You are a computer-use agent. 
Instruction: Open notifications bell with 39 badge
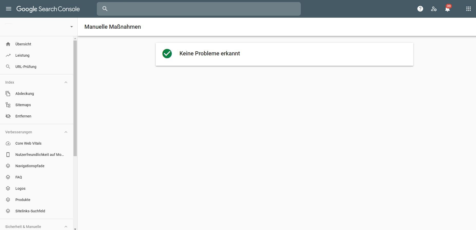click(447, 9)
